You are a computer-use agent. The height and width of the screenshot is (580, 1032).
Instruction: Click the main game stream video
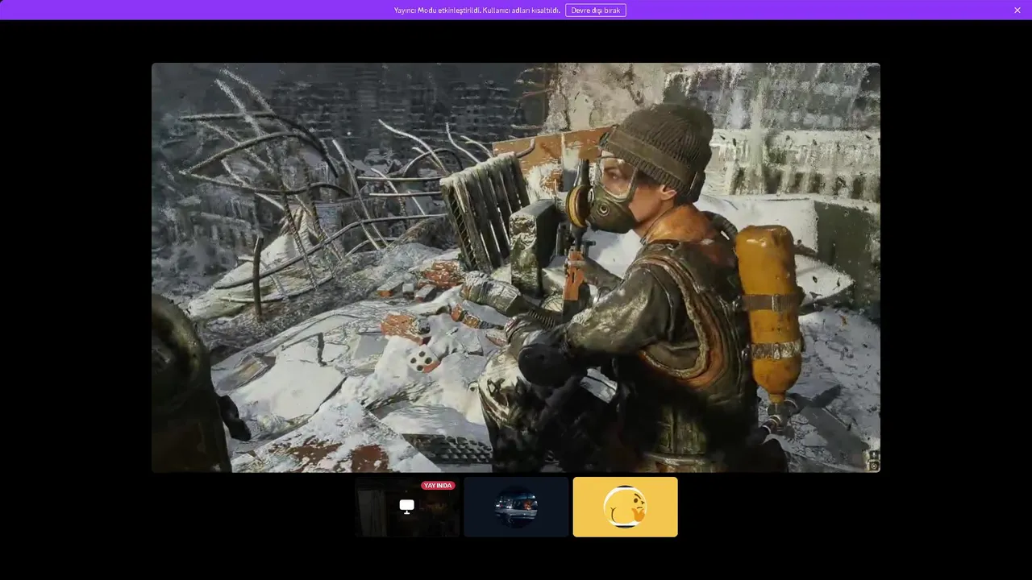click(x=516, y=267)
